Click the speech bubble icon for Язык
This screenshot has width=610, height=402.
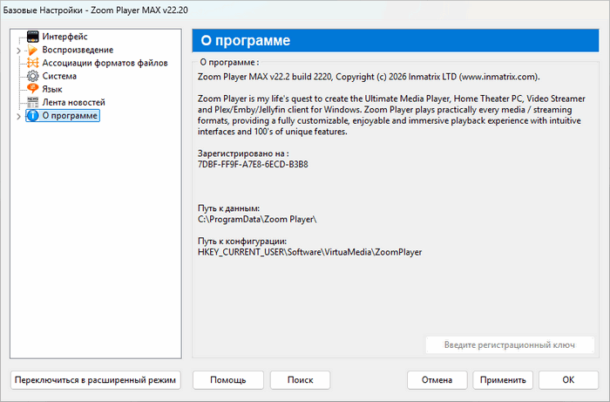(x=33, y=89)
